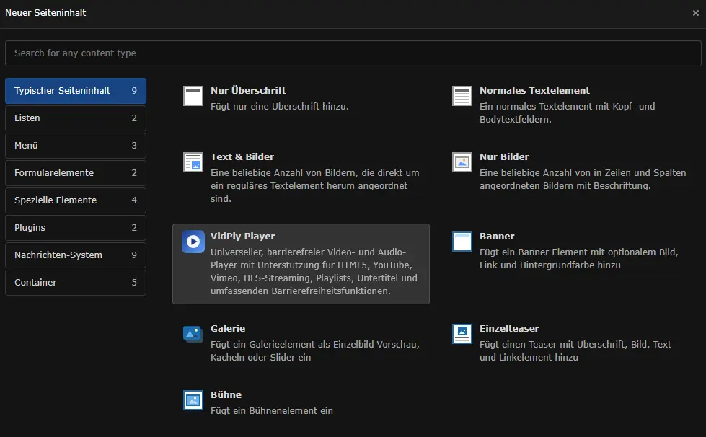The width and height of the screenshot is (706, 437).
Task: Show the Formularelemente category
Action: click(x=75, y=173)
